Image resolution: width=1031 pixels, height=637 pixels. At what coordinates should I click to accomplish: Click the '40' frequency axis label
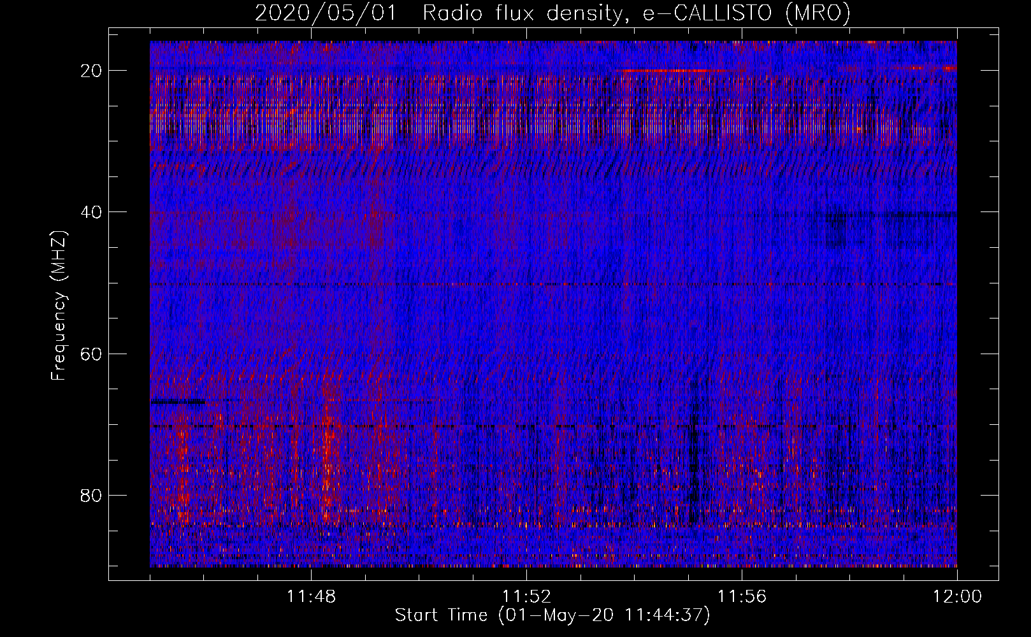coord(92,212)
